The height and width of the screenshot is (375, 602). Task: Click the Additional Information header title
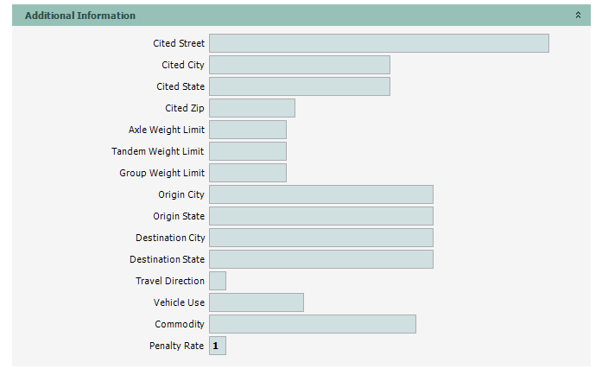pos(80,16)
